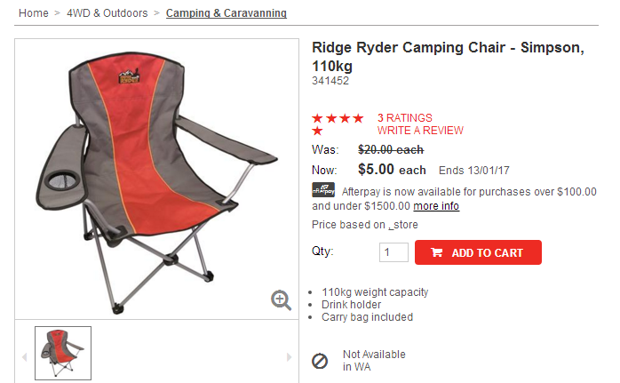Viewport: 620px width, 383px height.
Task: Click the not-available prohibition icon
Action: pos(320,361)
